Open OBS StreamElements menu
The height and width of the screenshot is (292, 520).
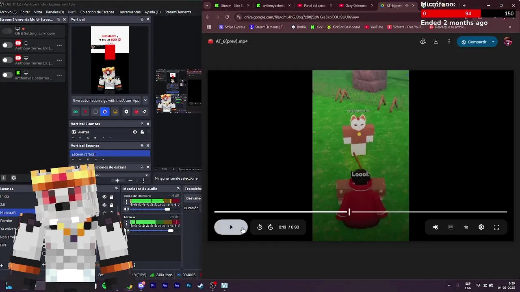178,12
